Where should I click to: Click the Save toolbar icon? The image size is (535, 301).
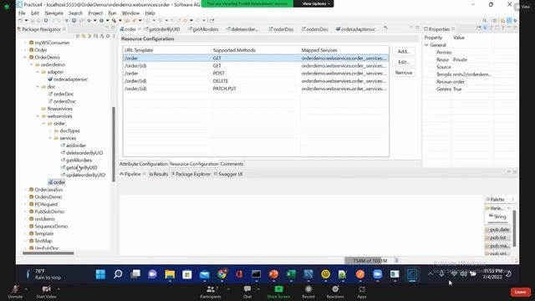[74, 20]
